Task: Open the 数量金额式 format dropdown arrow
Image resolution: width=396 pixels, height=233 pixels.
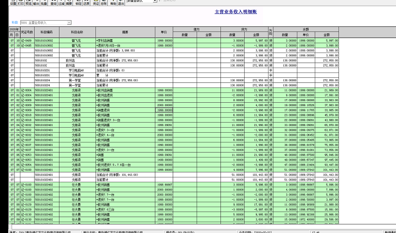Action: (155, 1)
